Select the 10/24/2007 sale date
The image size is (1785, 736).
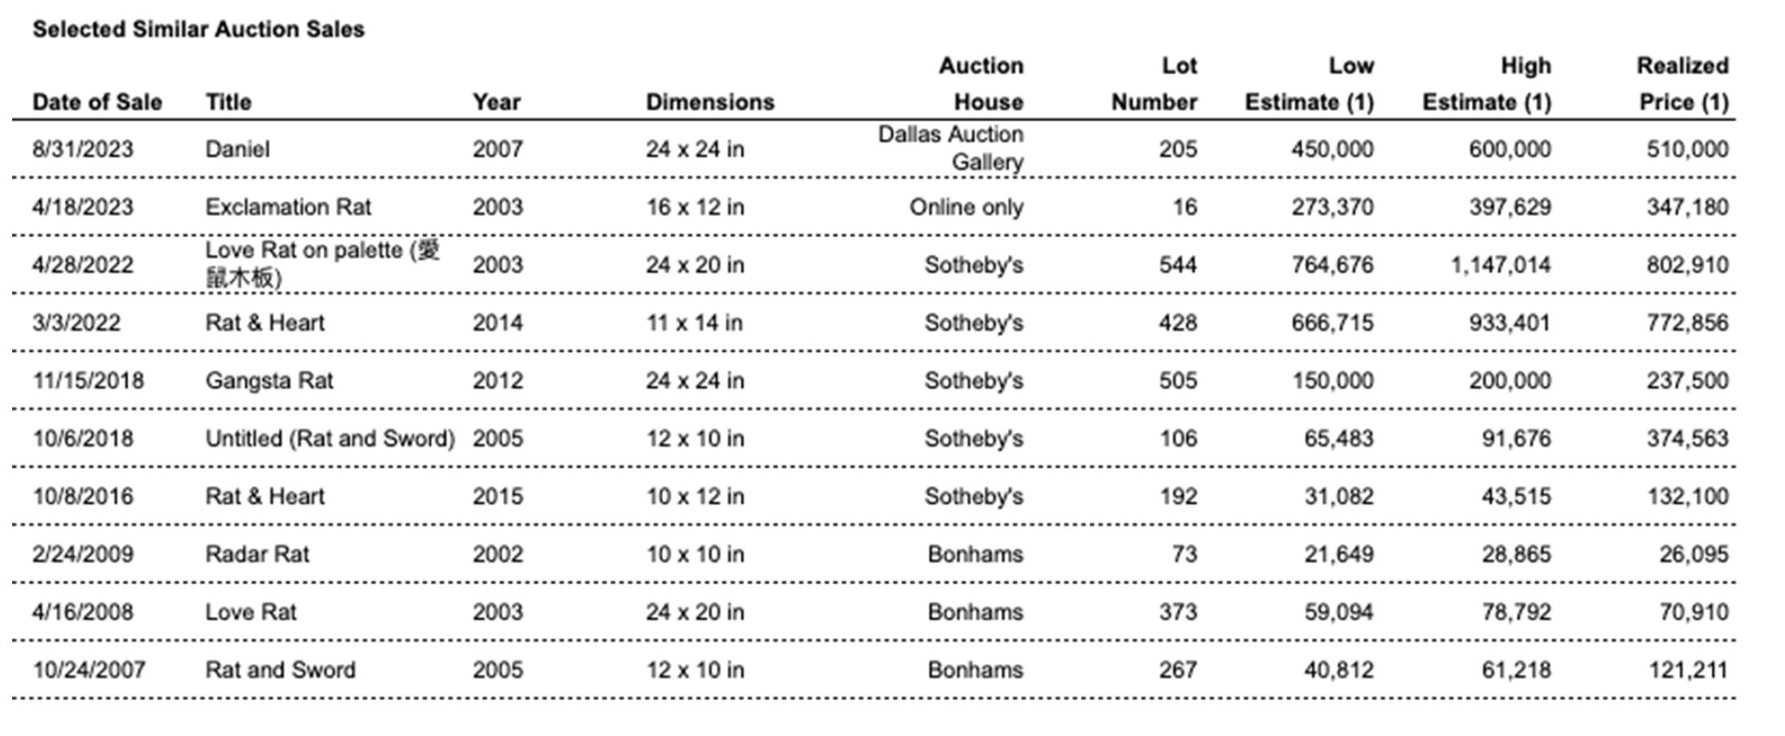tap(89, 670)
